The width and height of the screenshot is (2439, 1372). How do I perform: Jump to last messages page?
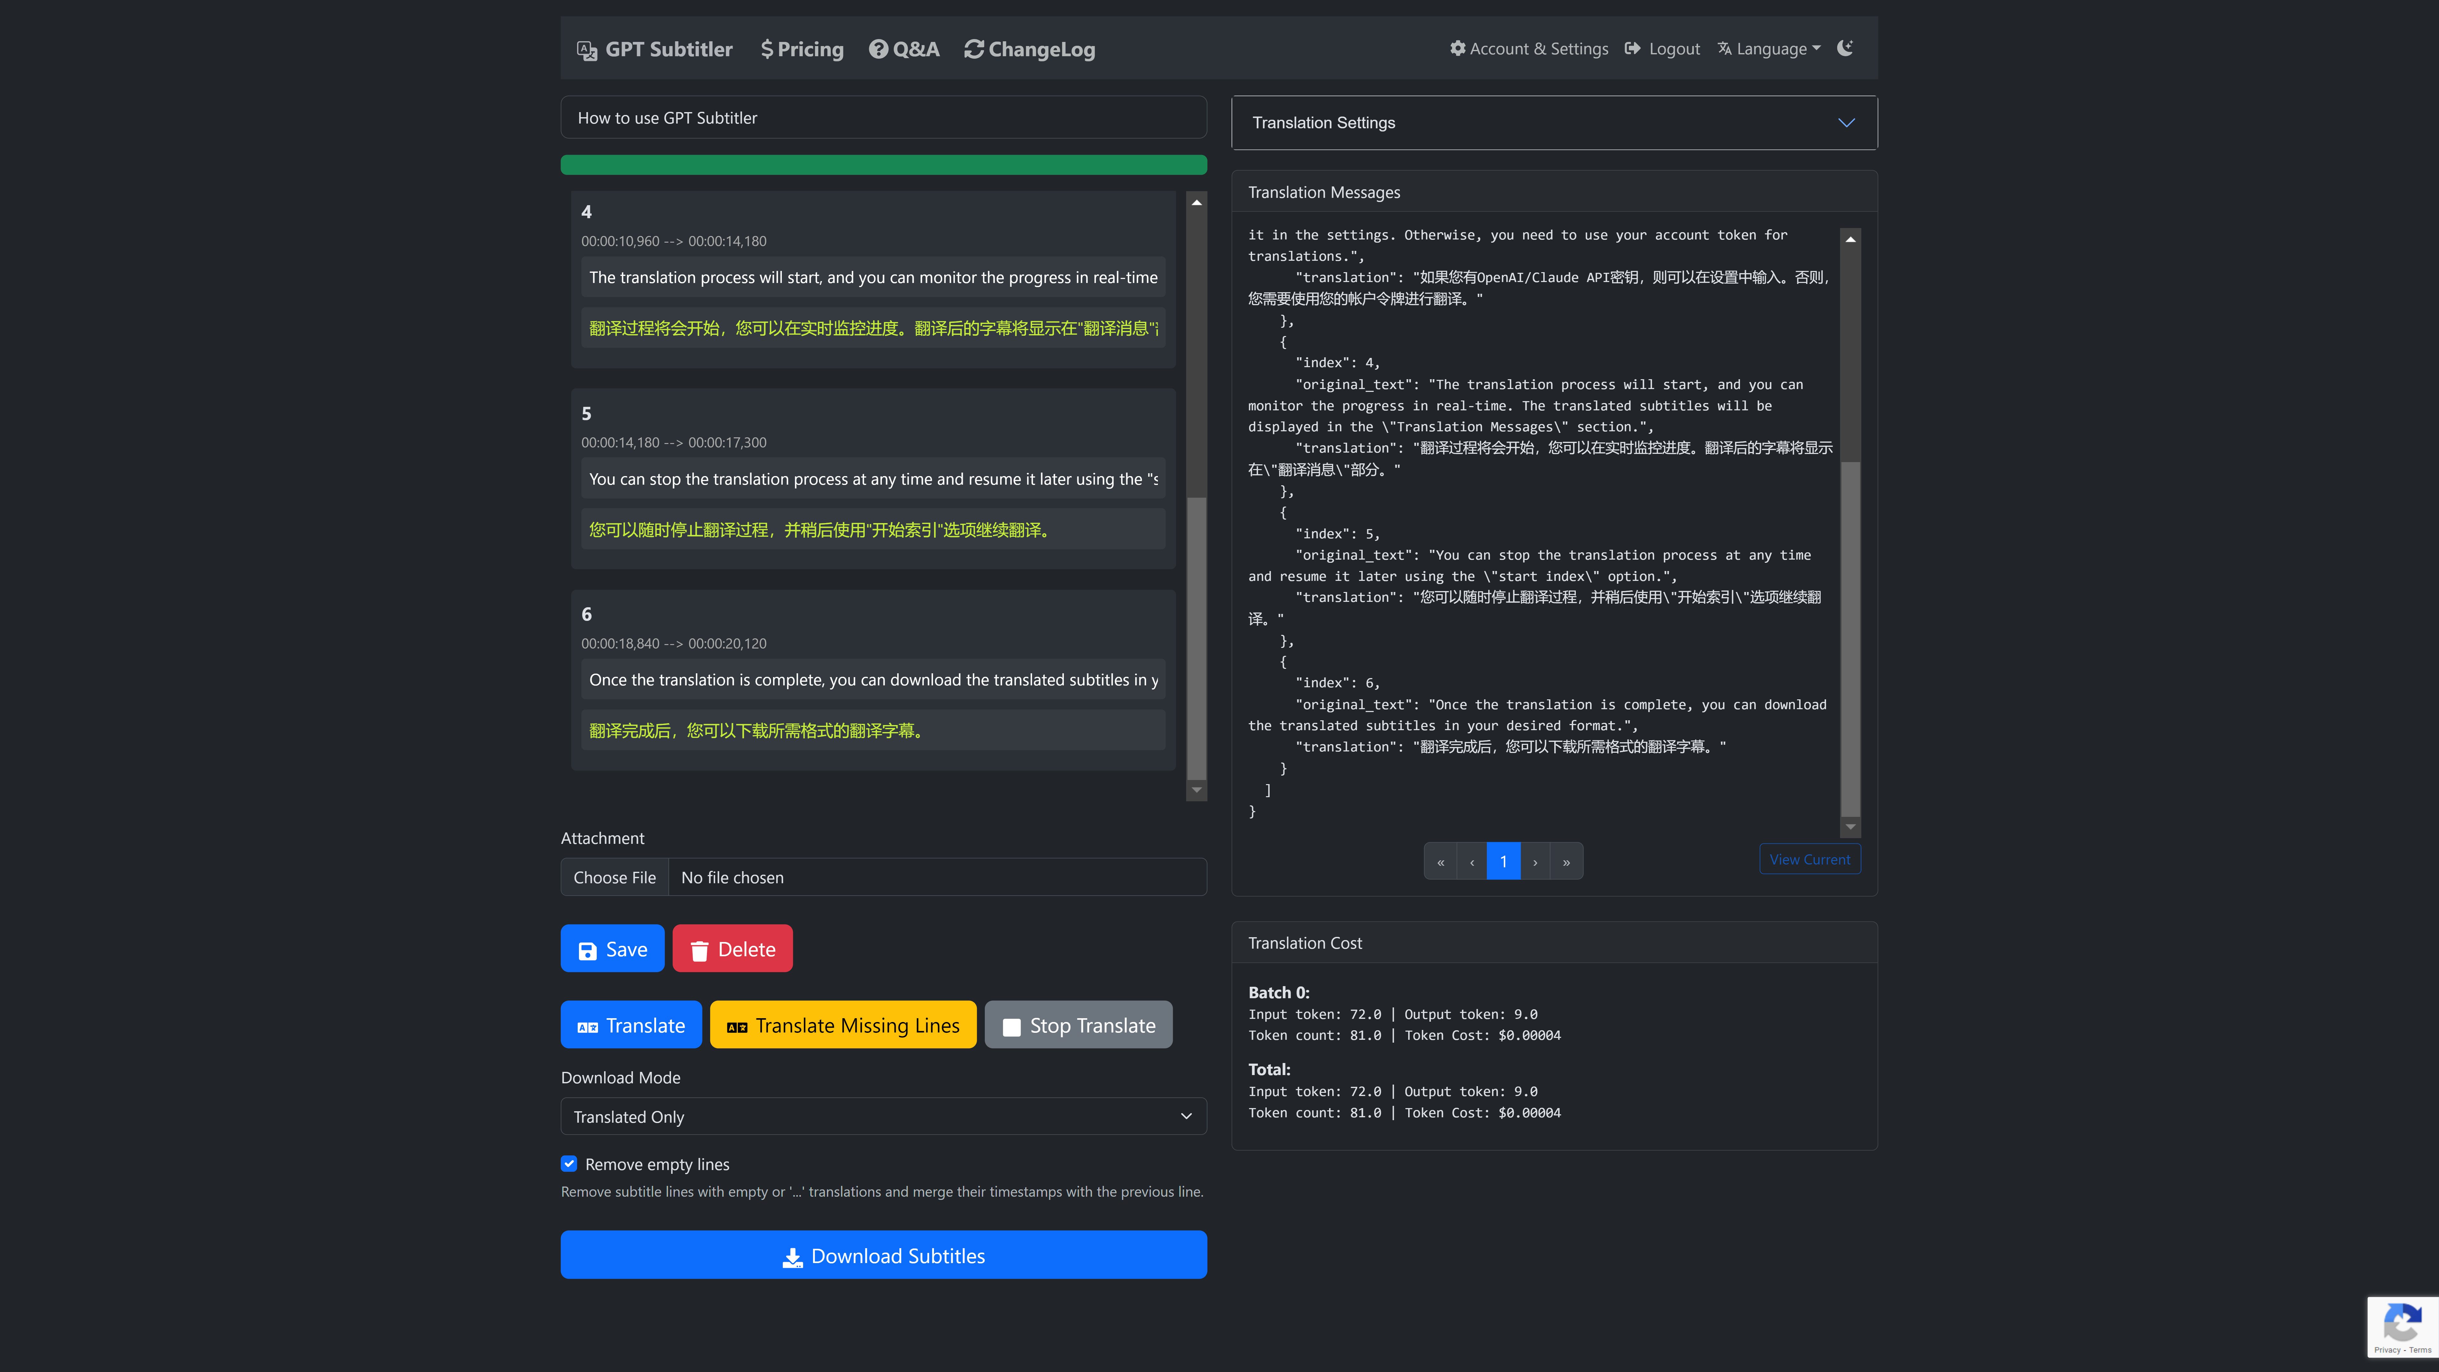(x=1566, y=862)
